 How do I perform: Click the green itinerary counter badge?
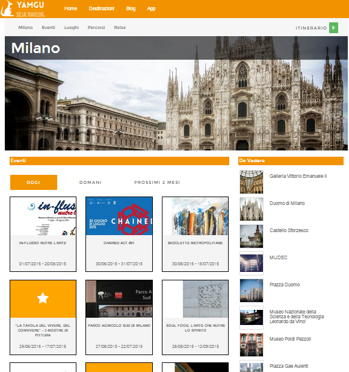333,28
